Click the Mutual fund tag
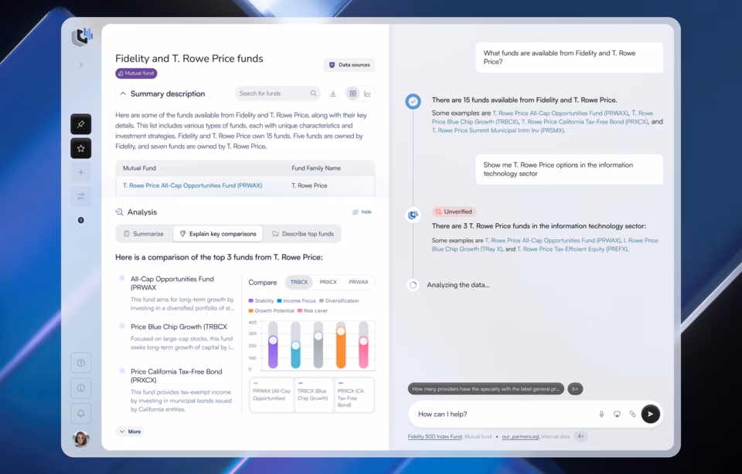 tap(136, 73)
